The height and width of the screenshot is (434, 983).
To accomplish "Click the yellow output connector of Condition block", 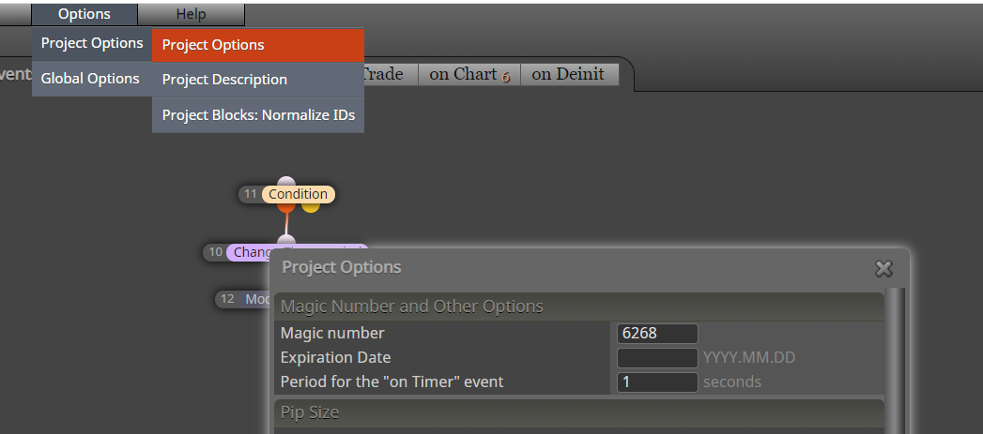I will [311, 205].
